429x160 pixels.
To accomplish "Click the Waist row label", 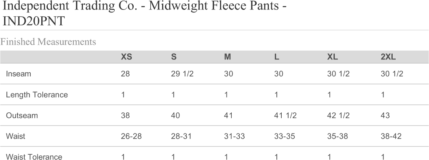I will click(16, 137).
